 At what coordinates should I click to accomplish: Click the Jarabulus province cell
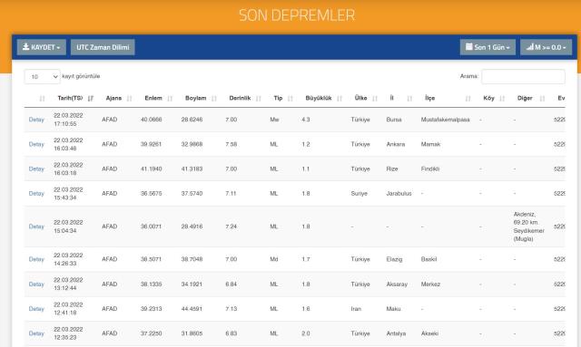click(399, 194)
